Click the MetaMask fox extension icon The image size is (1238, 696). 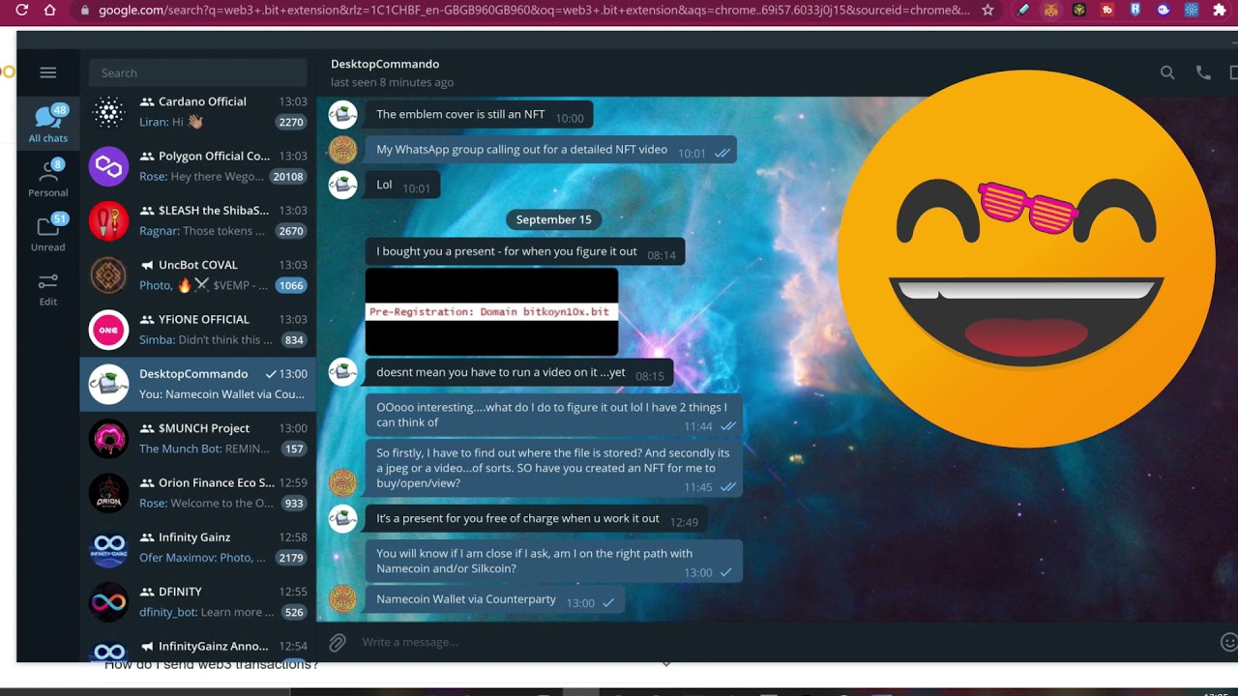tap(1051, 10)
